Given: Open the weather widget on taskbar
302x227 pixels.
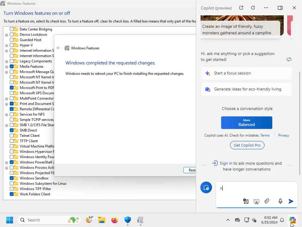Looking at the screenshot, I should (89, 220).
